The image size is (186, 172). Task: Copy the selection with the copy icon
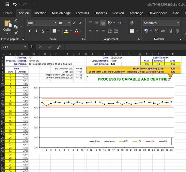(x=16, y=26)
